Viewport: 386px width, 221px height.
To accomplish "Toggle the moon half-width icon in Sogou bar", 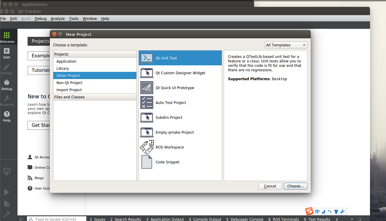I will (x=323, y=211).
